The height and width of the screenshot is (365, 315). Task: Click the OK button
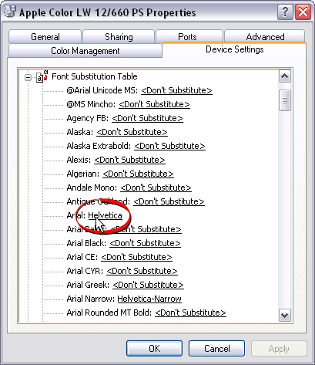(155, 349)
